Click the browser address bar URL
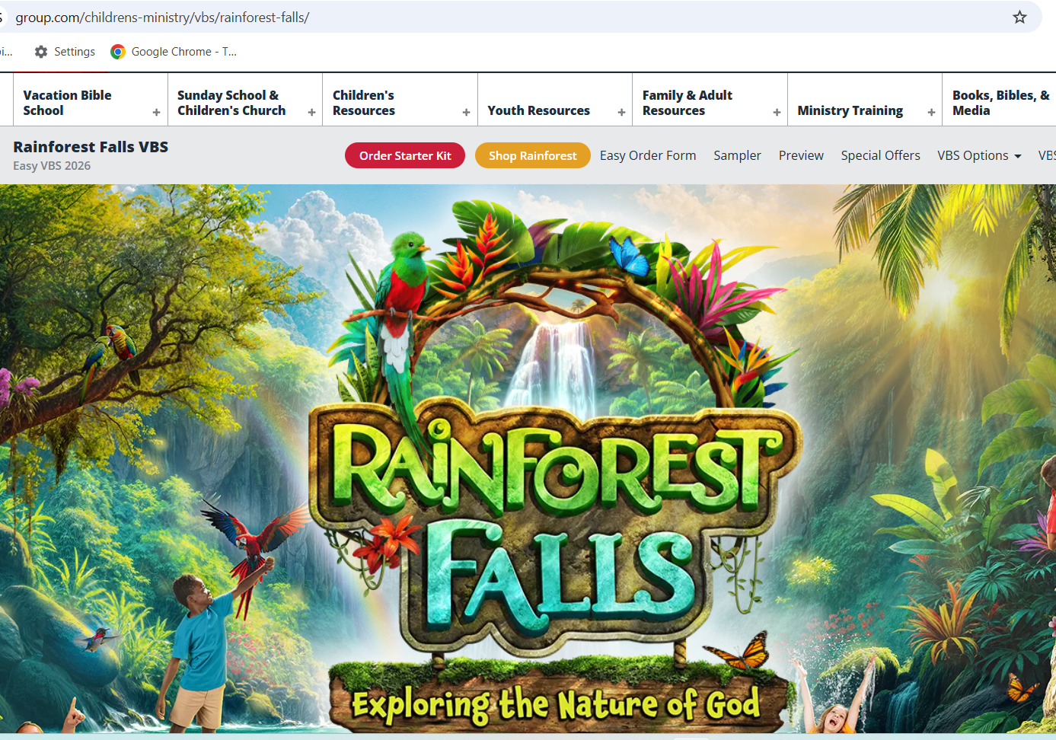The height and width of the screenshot is (740, 1056). pos(162,17)
